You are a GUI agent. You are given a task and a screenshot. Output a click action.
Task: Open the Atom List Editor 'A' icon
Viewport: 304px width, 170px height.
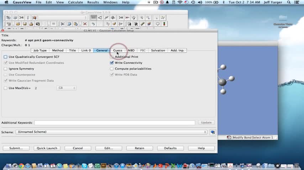[130, 24]
